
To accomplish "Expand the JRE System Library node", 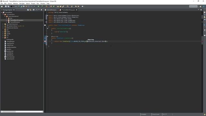I will 3,26.
